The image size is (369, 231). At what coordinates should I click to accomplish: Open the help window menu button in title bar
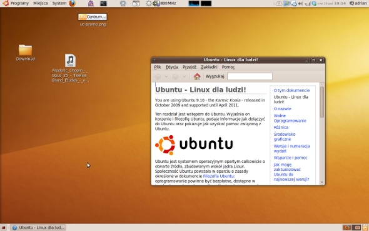tap(154, 60)
